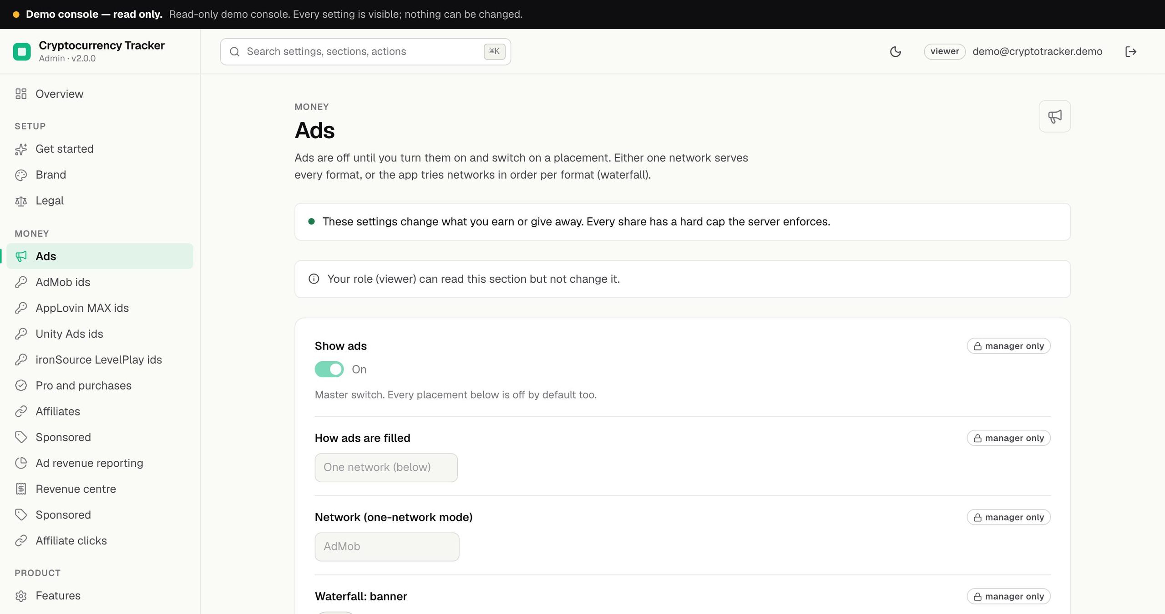
Task: Click the sparkle icon next to Get started
Action: [21, 149]
